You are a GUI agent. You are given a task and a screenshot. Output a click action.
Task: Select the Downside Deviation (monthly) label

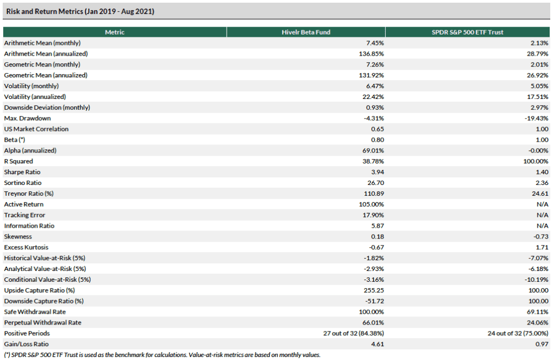(47, 108)
